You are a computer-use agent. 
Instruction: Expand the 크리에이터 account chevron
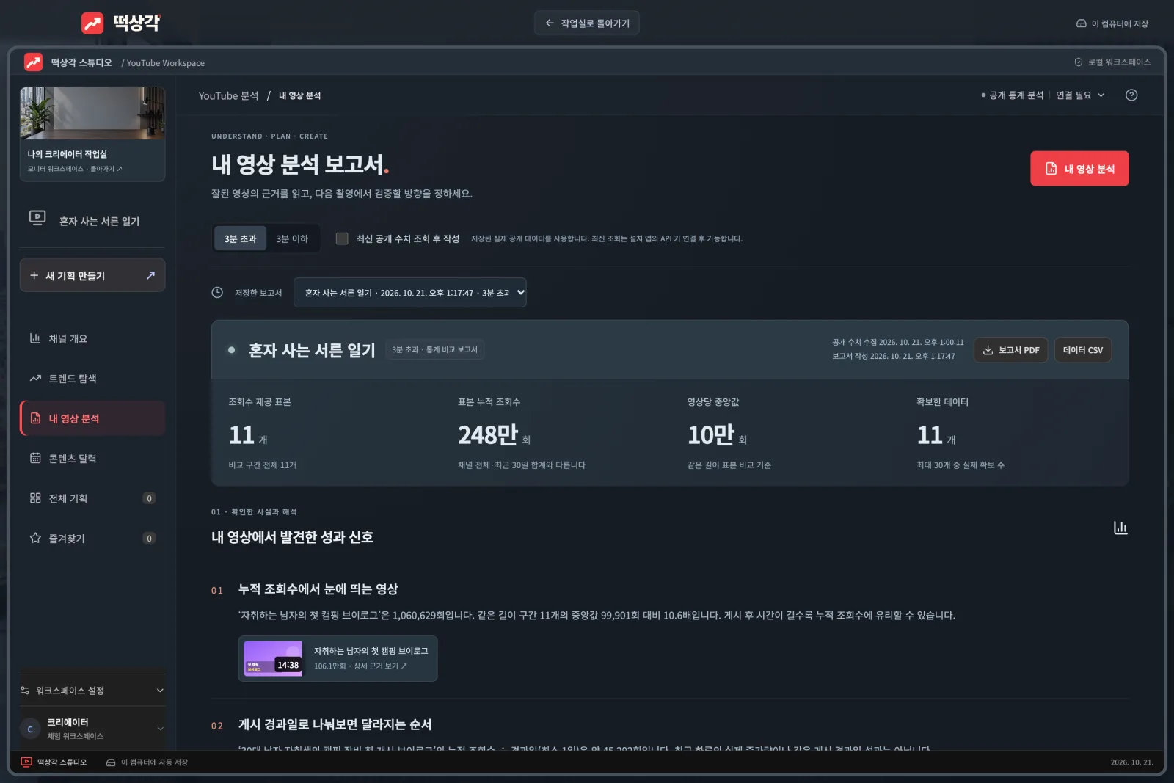point(160,729)
